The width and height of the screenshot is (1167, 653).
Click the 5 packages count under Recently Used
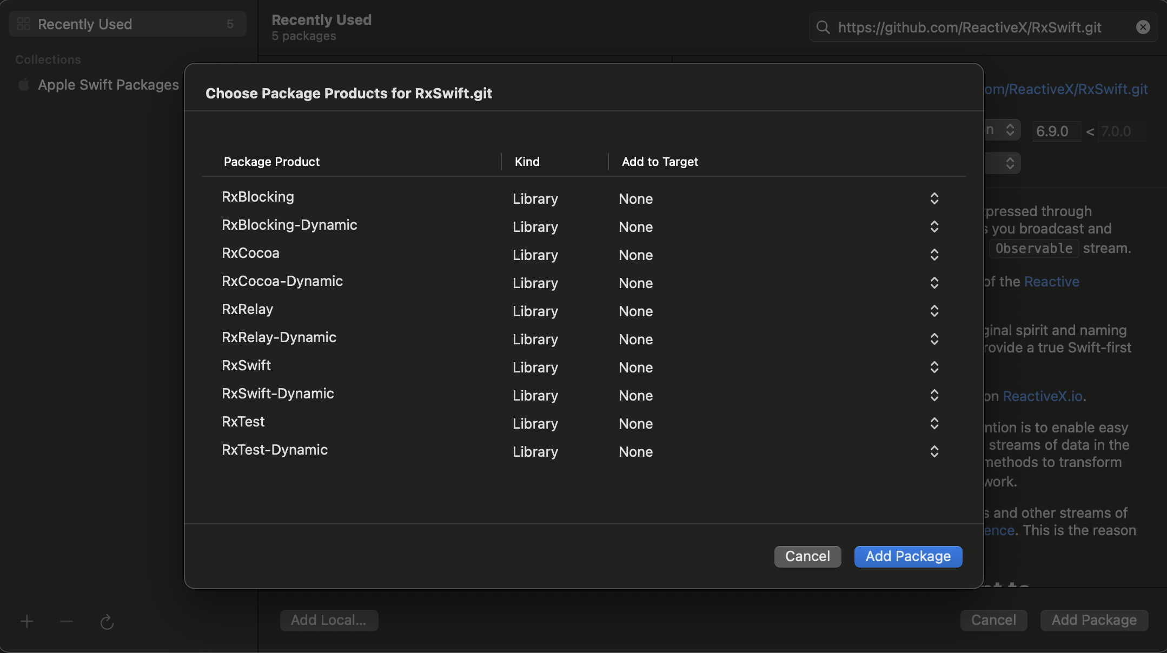pos(304,36)
